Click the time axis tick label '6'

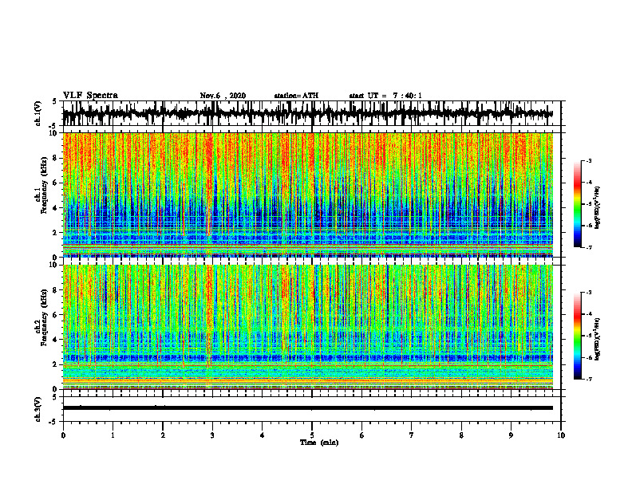coord(362,435)
